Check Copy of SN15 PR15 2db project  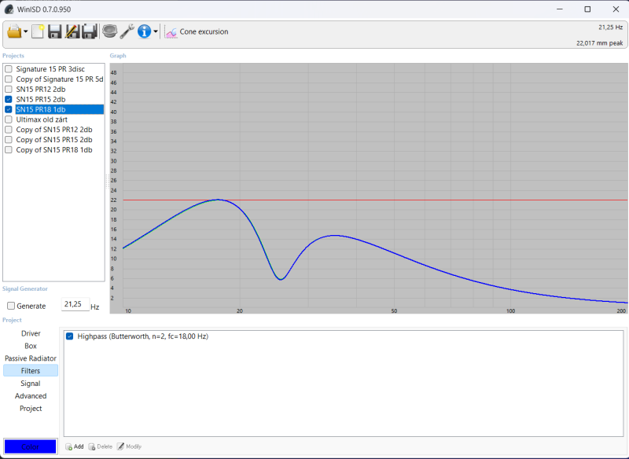pos(9,139)
